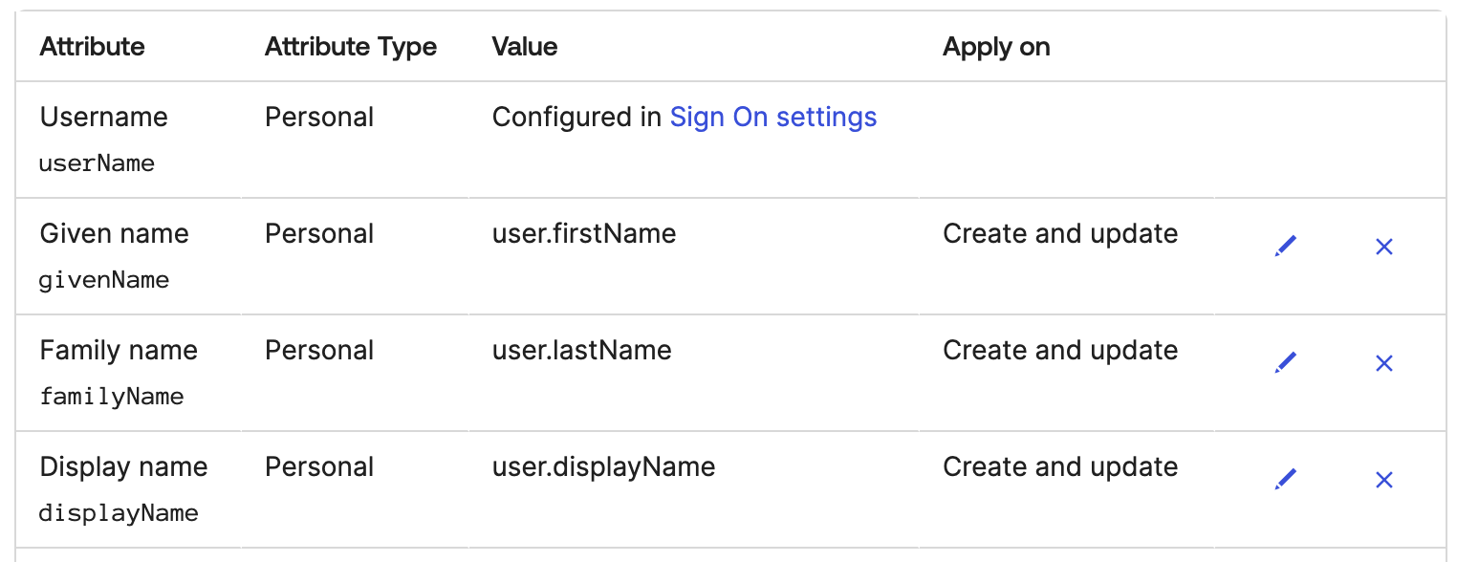
Task: Edit the Given name attribute mapping
Action: pyautogui.click(x=1286, y=247)
